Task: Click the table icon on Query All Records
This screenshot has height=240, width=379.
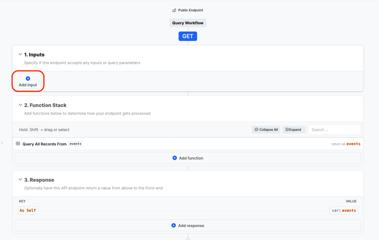Action: click(x=18, y=144)
